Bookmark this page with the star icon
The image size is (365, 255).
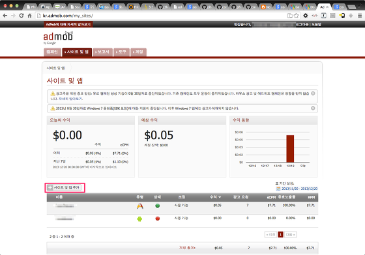[x=296, y=16]
